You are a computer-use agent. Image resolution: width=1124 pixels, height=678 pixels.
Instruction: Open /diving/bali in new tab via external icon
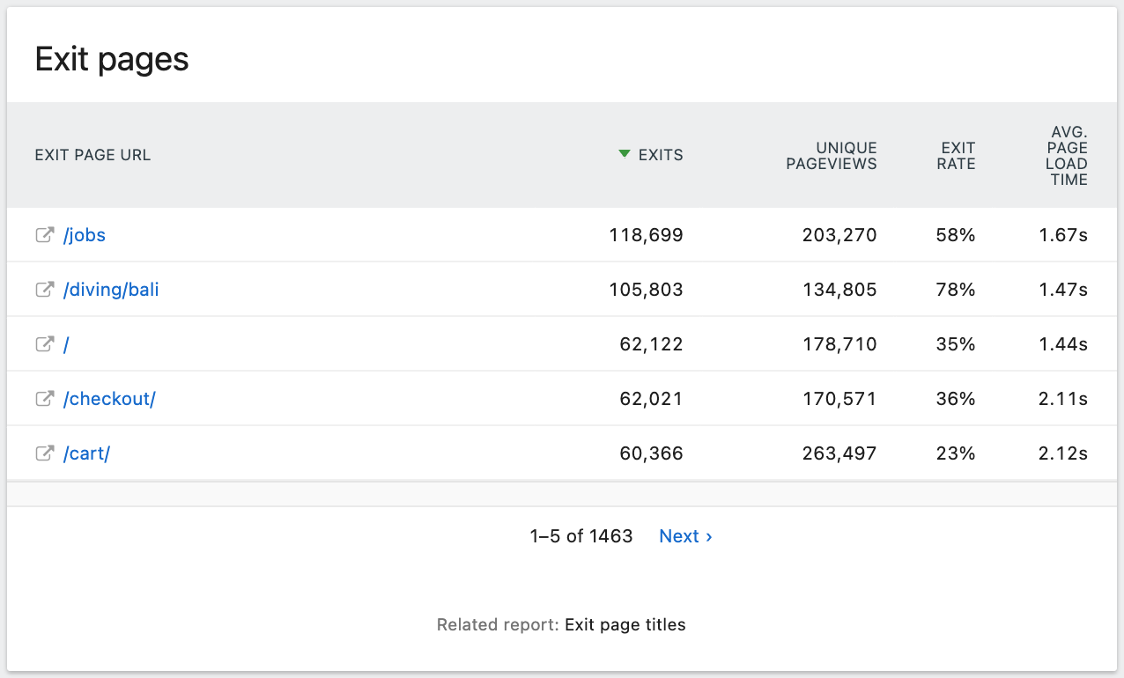point(44,289)
